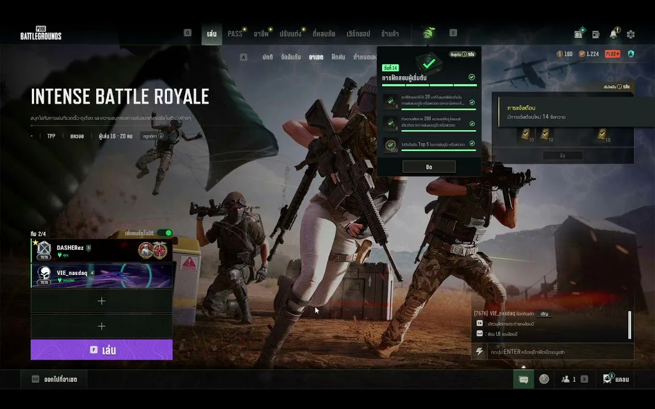Click the Top 5 mission progress bar

438,150
